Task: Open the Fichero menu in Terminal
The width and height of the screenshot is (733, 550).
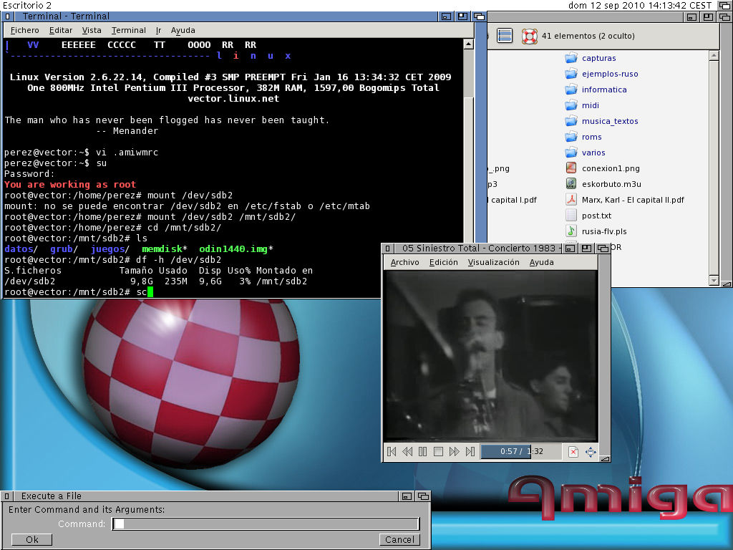Action: click(25, 30)
